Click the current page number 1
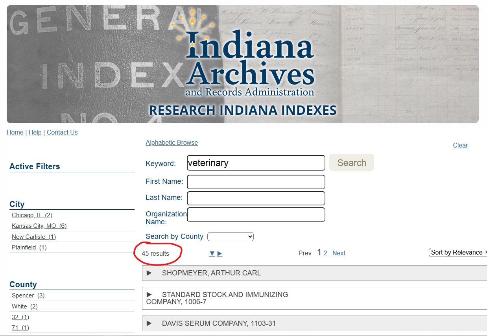The height and width of the screenshot is (336, 487). [x=319, y=253]
